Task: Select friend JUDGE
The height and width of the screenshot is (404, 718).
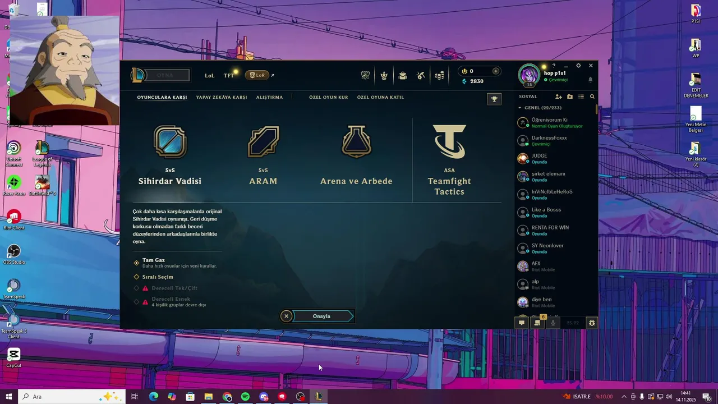Action: coord(555,159)
